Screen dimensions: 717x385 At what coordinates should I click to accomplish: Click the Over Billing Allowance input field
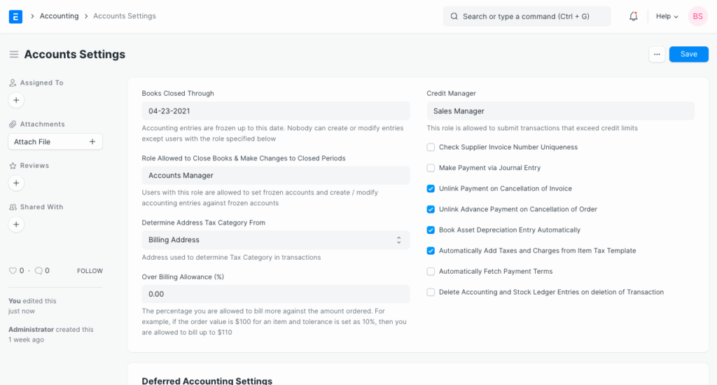(275, 294)
